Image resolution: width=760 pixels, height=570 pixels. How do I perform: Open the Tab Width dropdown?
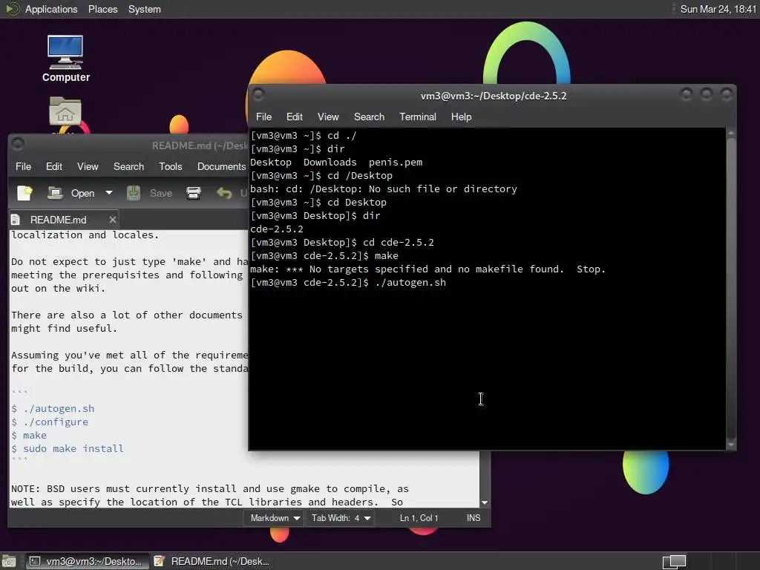[341, 518]
